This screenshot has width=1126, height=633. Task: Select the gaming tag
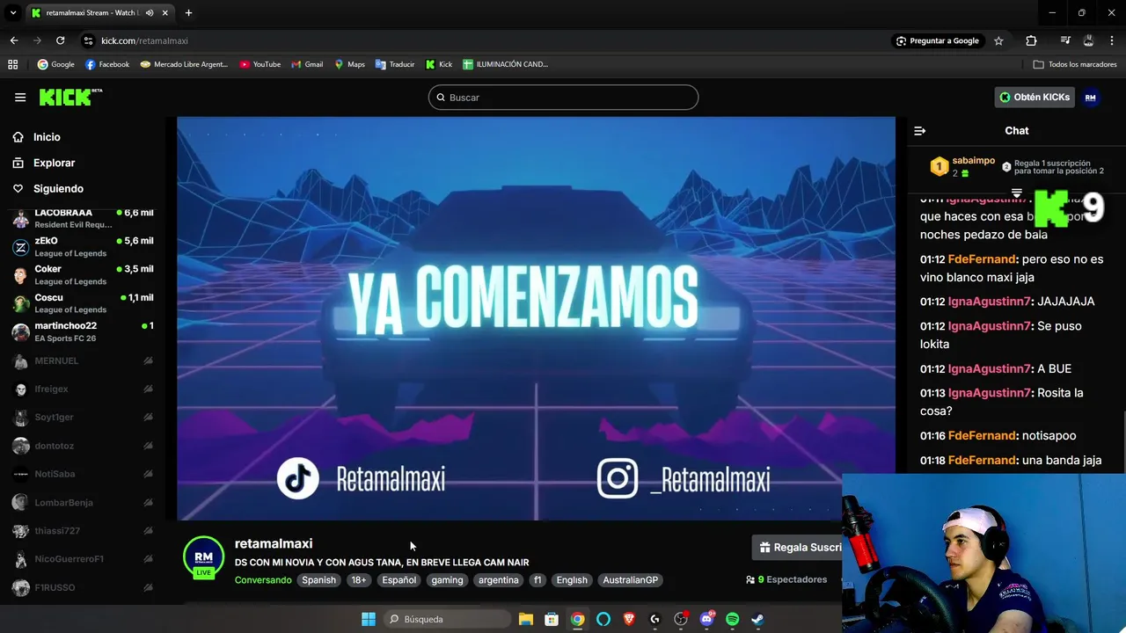(447, 580)
